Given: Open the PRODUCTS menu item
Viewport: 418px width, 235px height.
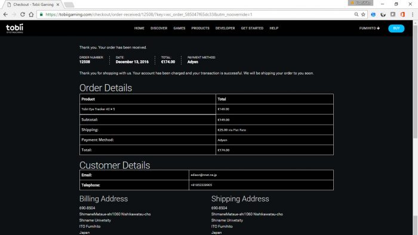Looking at the screenshot, I should (200, 28).
